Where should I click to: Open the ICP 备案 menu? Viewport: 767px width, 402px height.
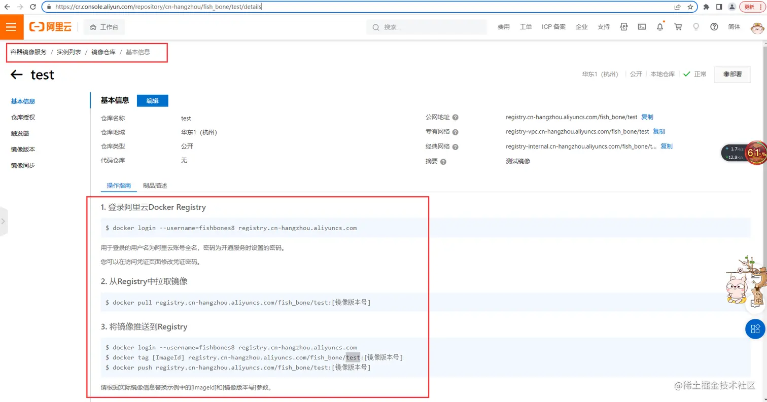(x=553, y=27)
